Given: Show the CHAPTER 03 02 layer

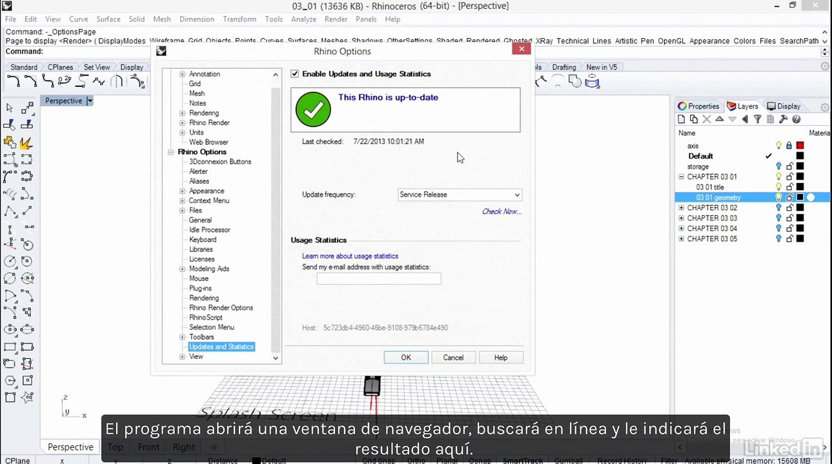Looking at the screenshot, I should coord(778,208).
